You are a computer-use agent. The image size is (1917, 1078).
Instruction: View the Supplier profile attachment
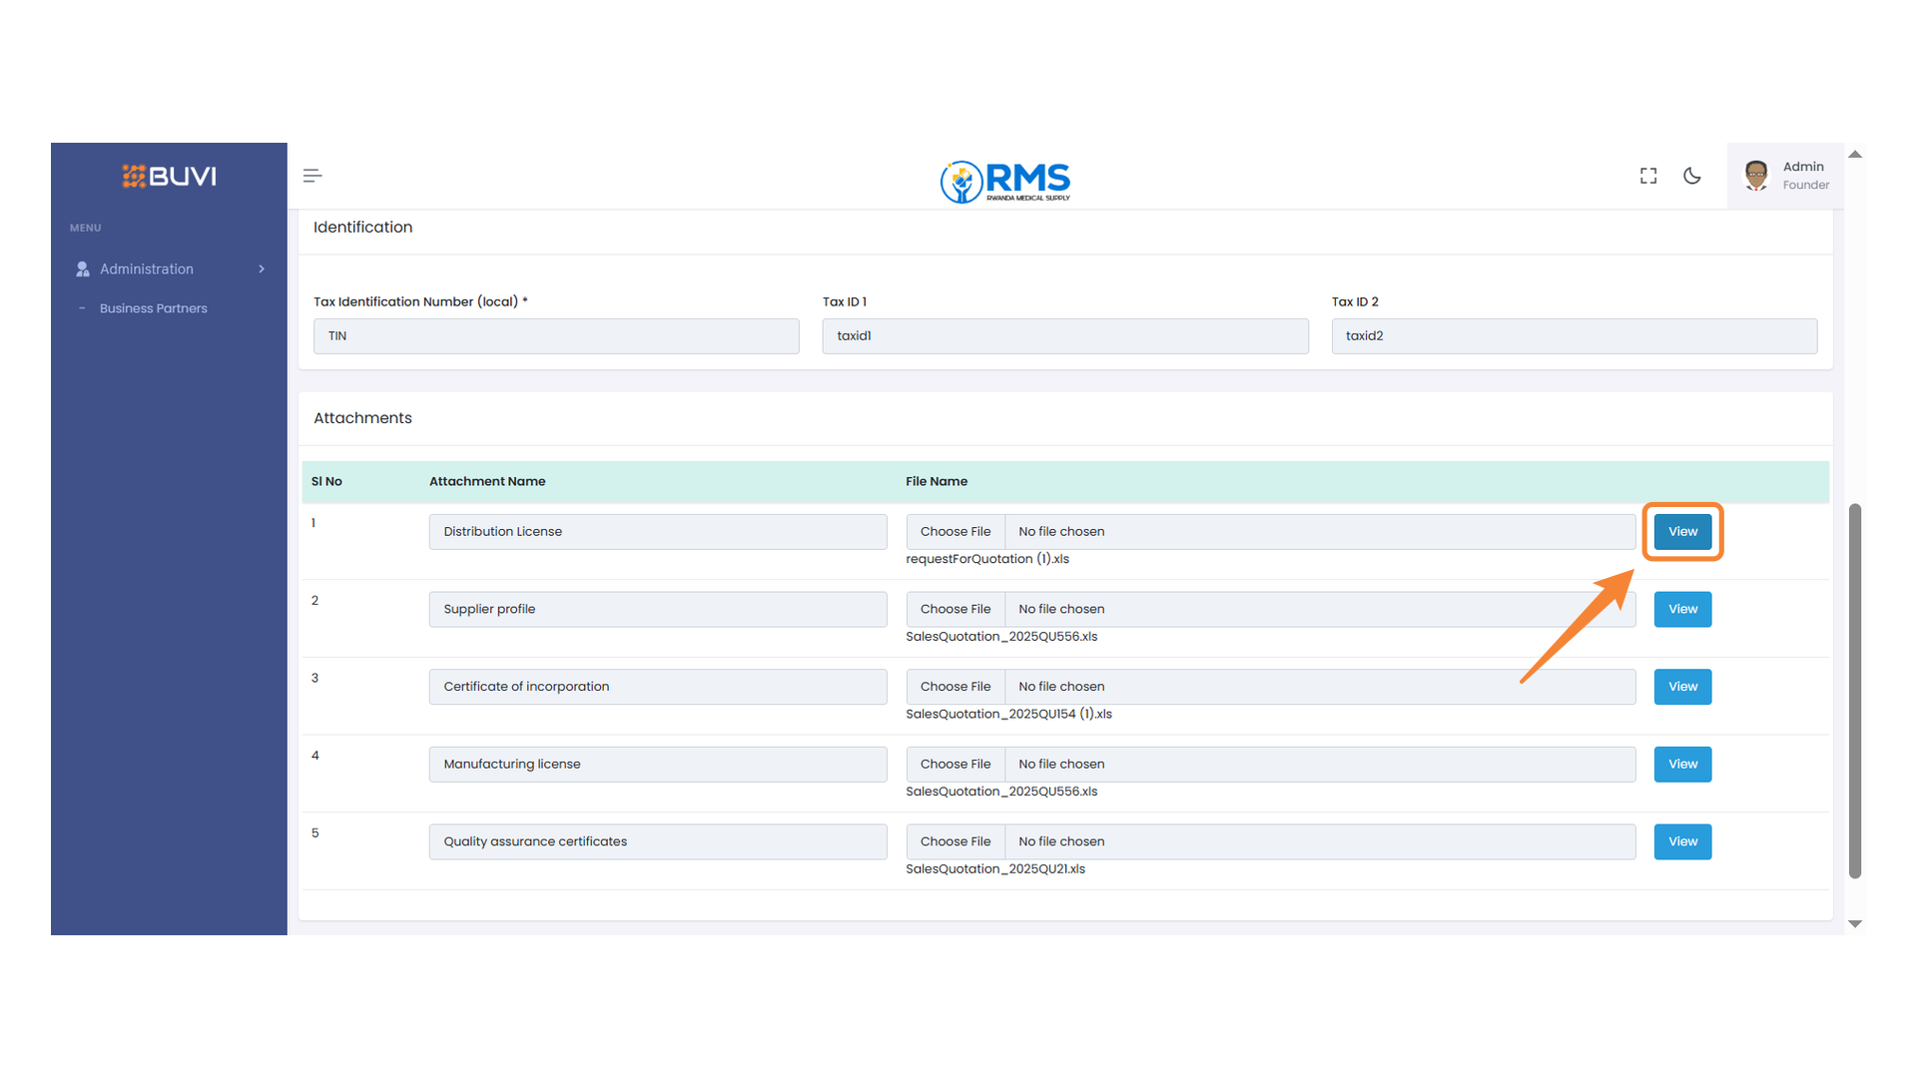tap(1682, 609)
